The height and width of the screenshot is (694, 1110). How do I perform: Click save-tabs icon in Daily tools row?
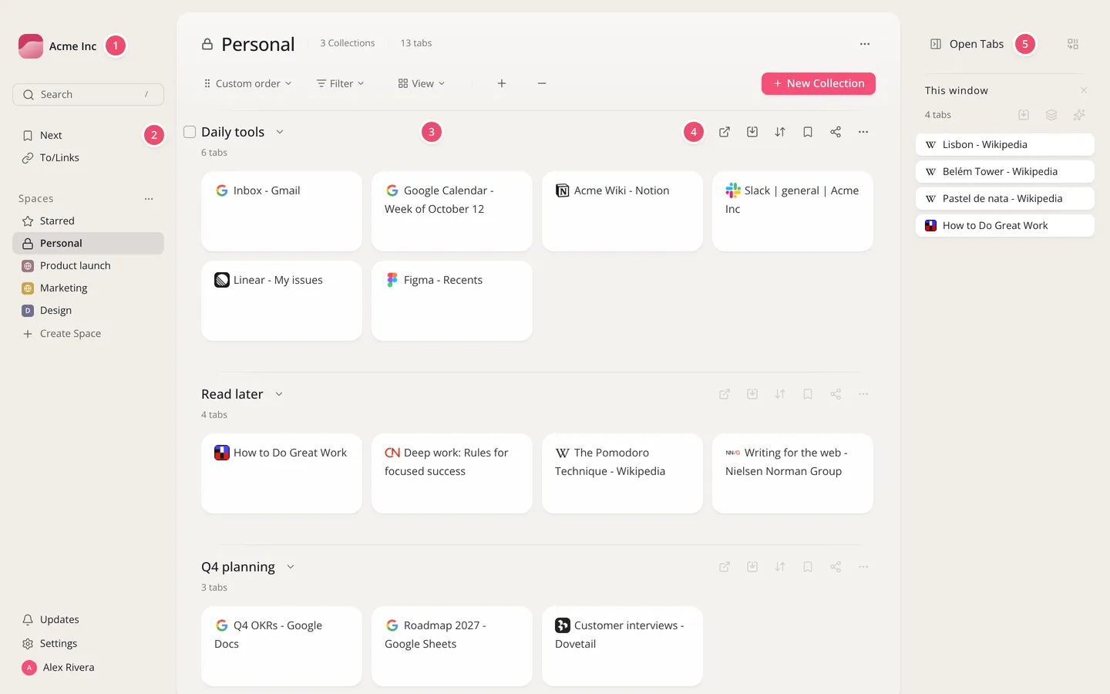point(752,132)
